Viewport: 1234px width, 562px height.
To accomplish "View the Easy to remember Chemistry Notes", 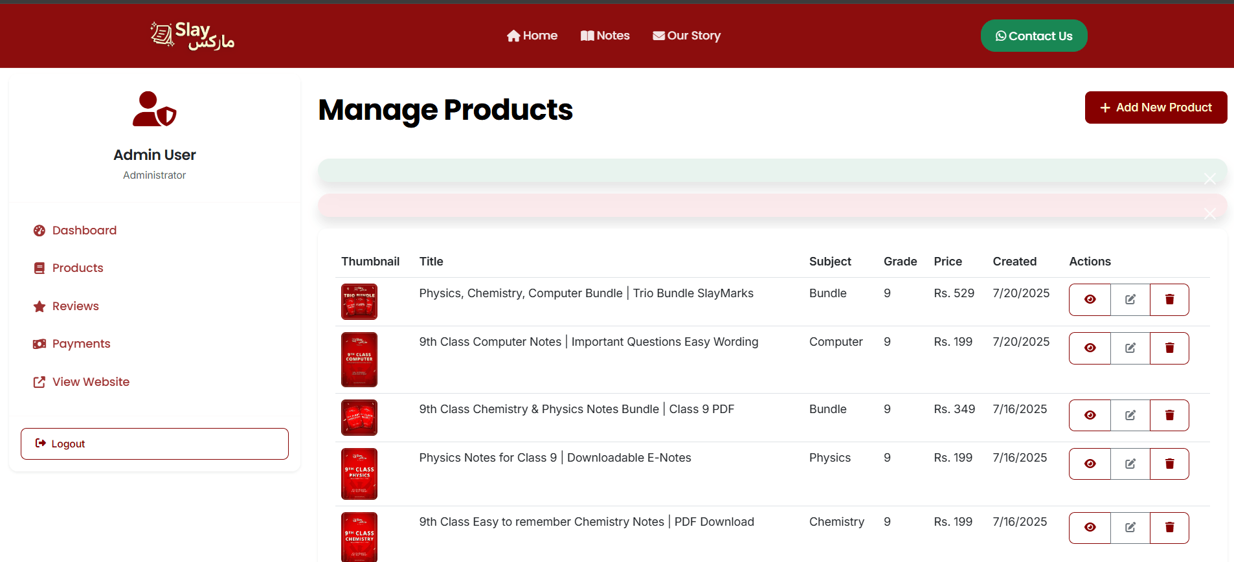I will (x=1090, y=528).
